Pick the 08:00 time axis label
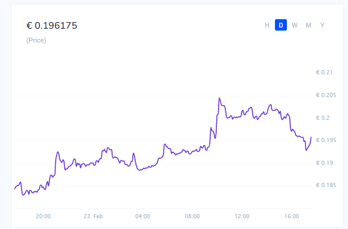This screenshot has width=348, height=229. click(x=192, y=216)
